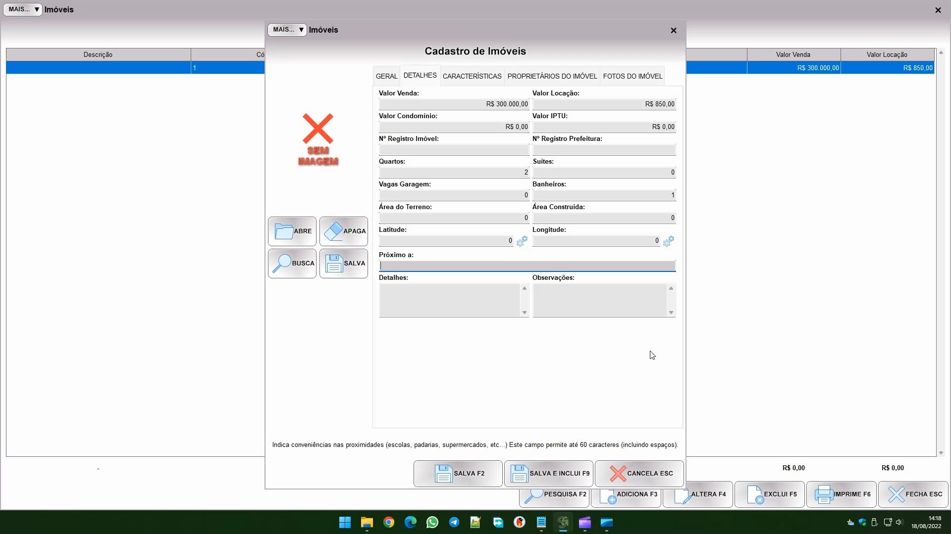The width and height of the screenshot is (951, 534).
Task: Expand the main window MAIS... dropdown
Action: pyautogui.click(x=23, y=9)
